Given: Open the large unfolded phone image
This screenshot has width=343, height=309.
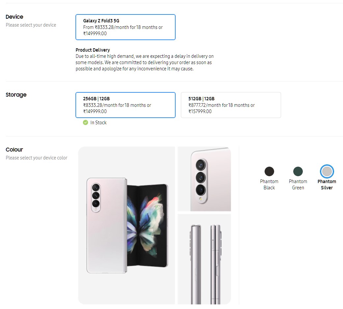Looking at the screenshot, I should (127, 225).
